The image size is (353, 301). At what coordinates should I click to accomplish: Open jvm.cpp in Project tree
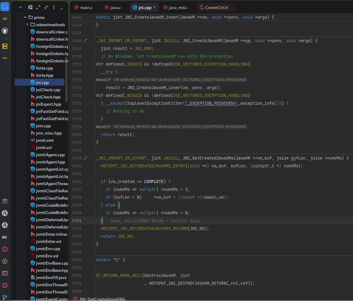click(41, 126)
